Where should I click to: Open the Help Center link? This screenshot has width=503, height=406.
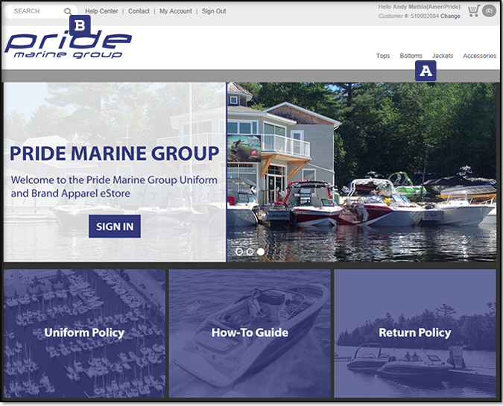point(101,11)
